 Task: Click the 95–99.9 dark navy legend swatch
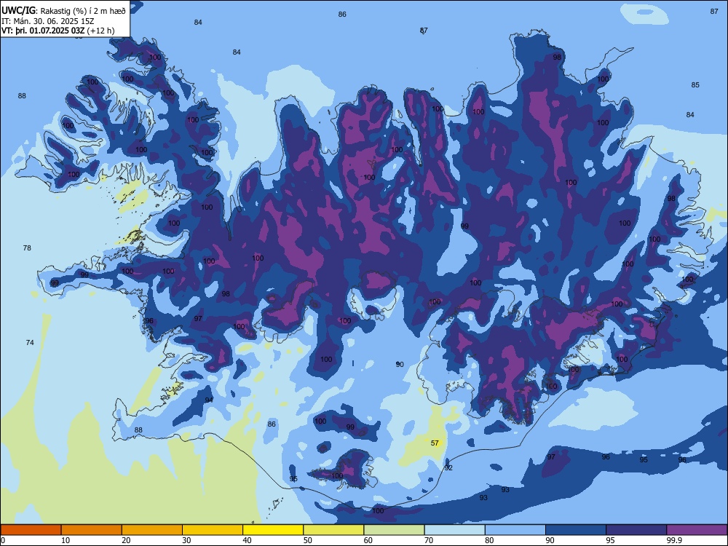click(636, 530)
